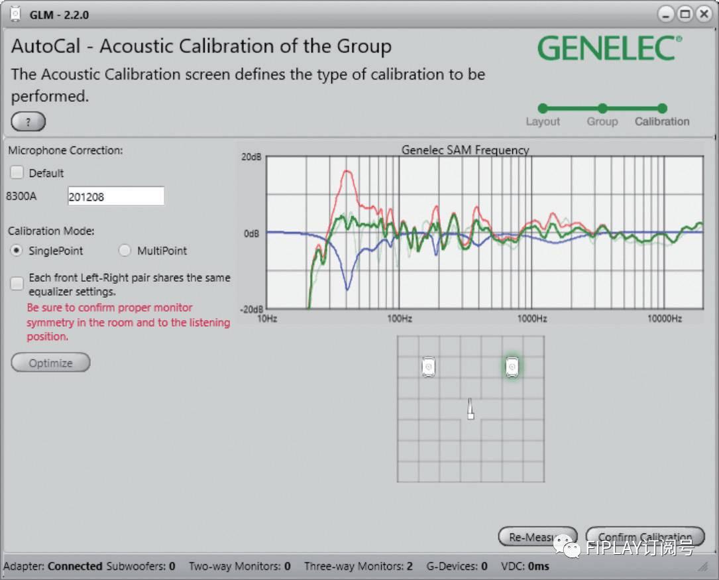Click the 8300A microphone serial number field
This screenshot has width=719, height=580.
tap(116, 196)
